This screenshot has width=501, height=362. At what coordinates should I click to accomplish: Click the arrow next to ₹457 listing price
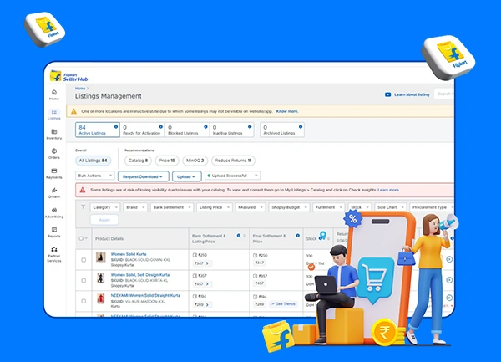[207, 284]
